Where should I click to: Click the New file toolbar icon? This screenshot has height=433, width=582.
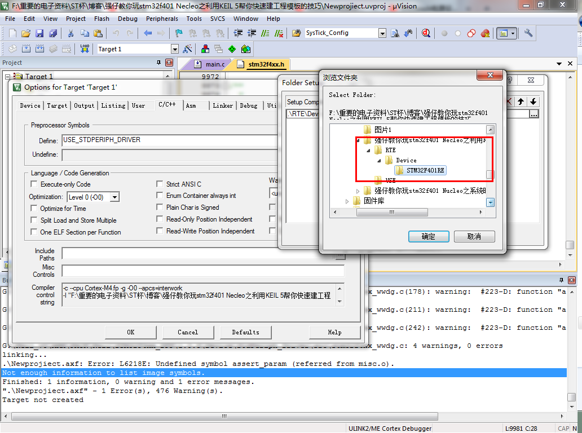pos(12,33)
